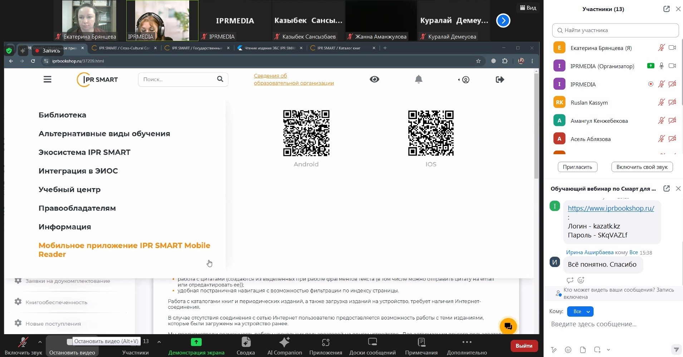Click Сведения об образовательной организации link

pos(294,79)
